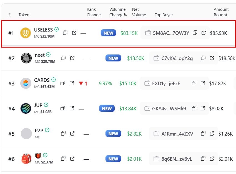
Task: Open P2P token external link icon
Action: [x=72, y=134]
